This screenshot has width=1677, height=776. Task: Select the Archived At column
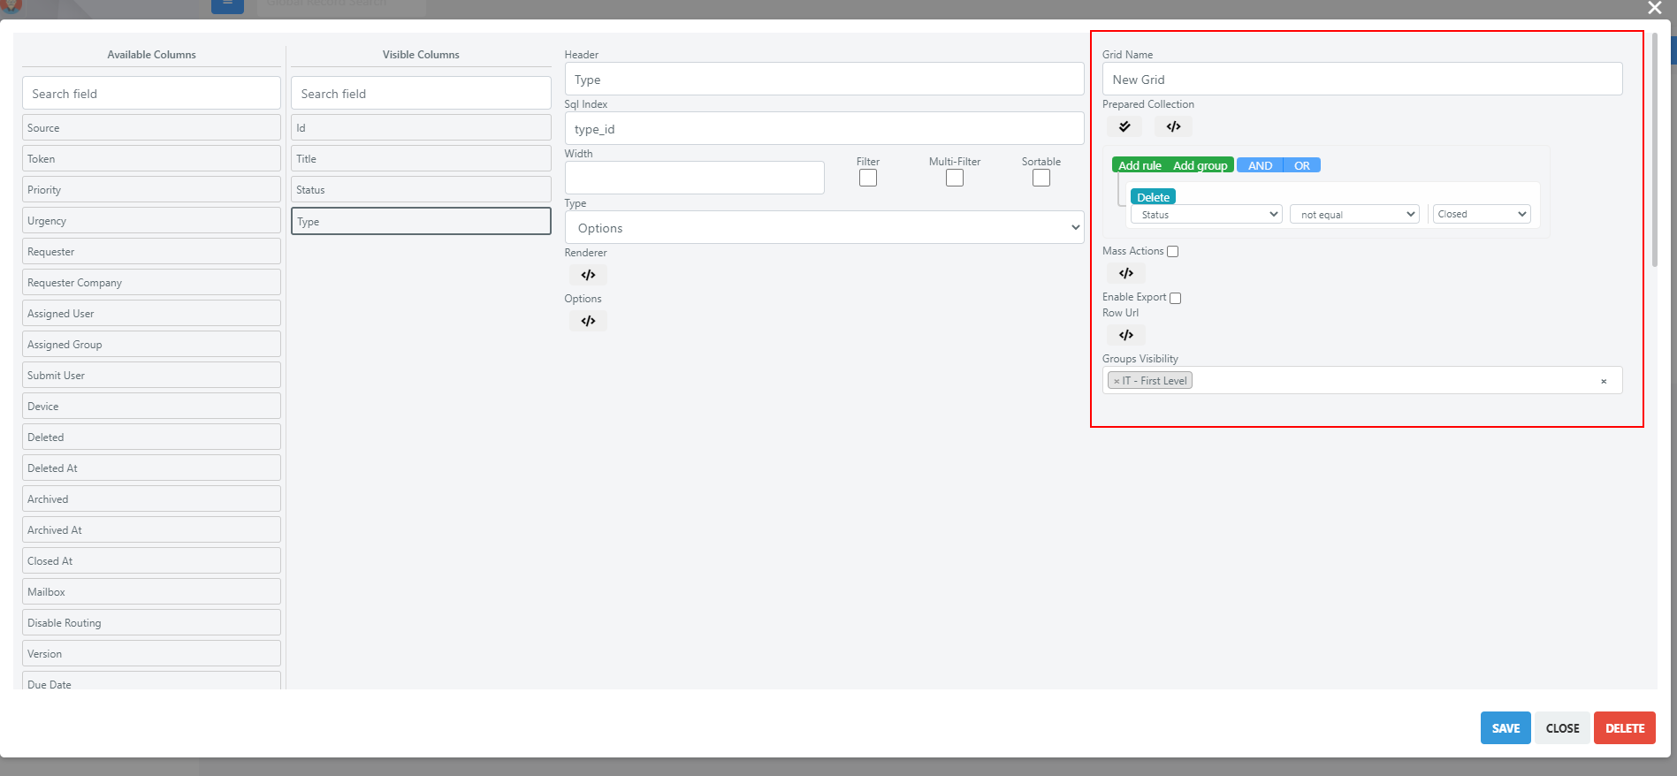[x=151, y=529]
